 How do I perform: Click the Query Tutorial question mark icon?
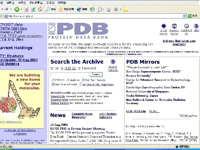[112, 62]
